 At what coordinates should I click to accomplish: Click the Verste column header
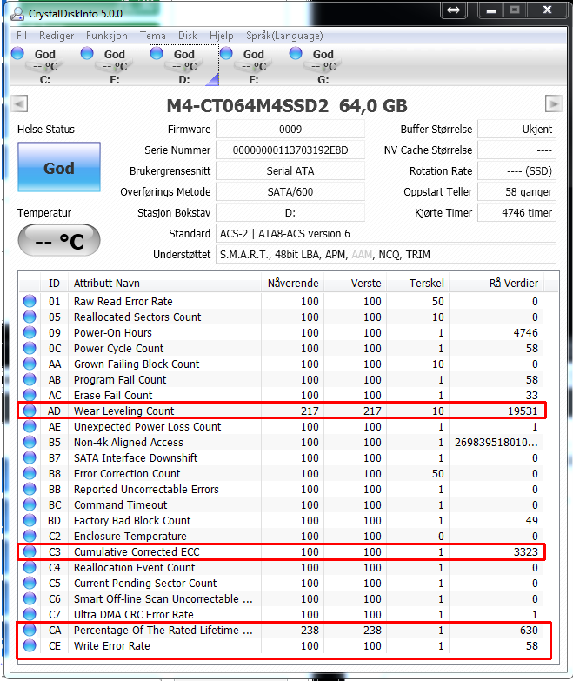tap(356, 284)
